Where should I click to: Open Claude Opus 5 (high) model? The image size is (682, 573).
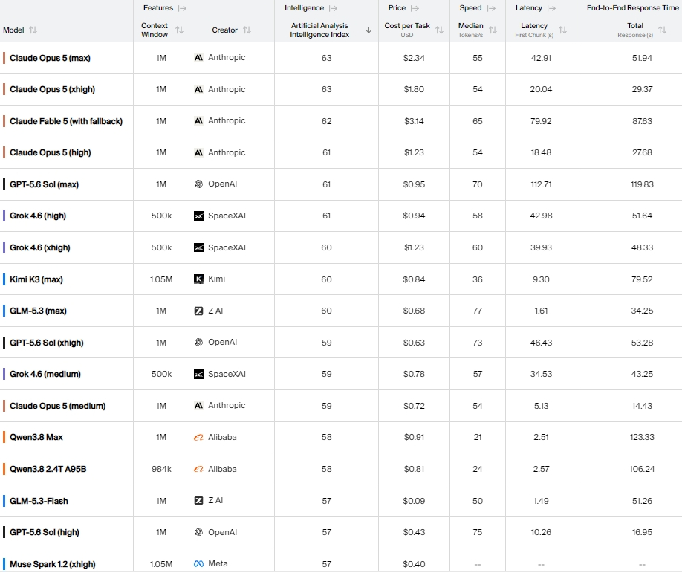pos(51,152)
